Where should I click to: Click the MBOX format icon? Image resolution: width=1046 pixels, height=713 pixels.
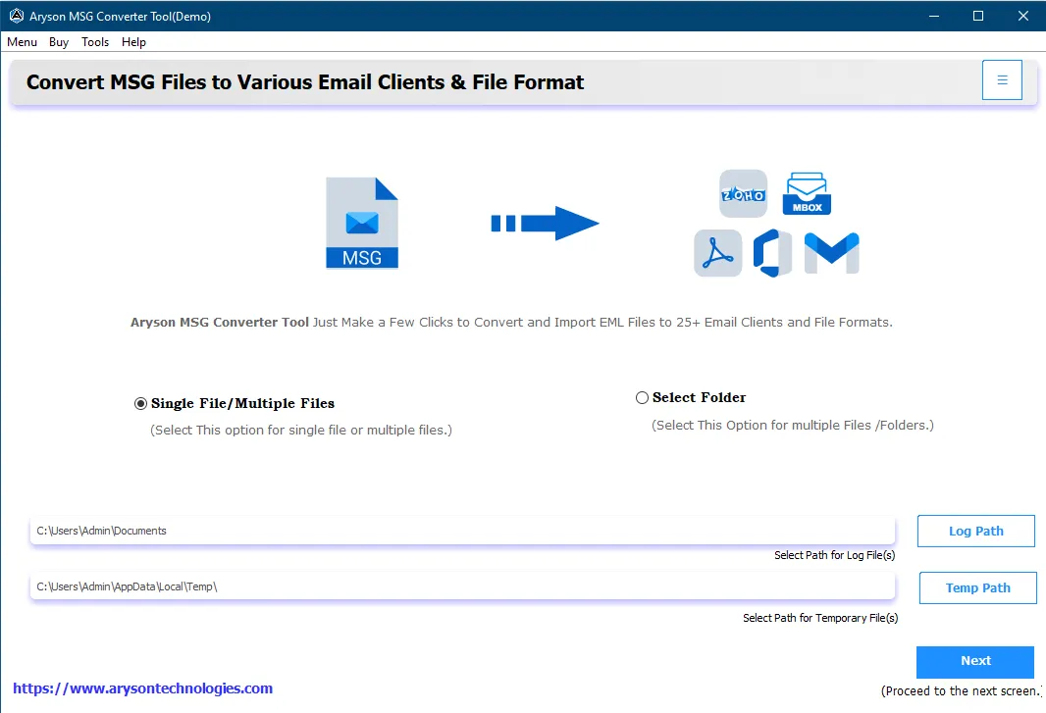click(x=807, y=193)
